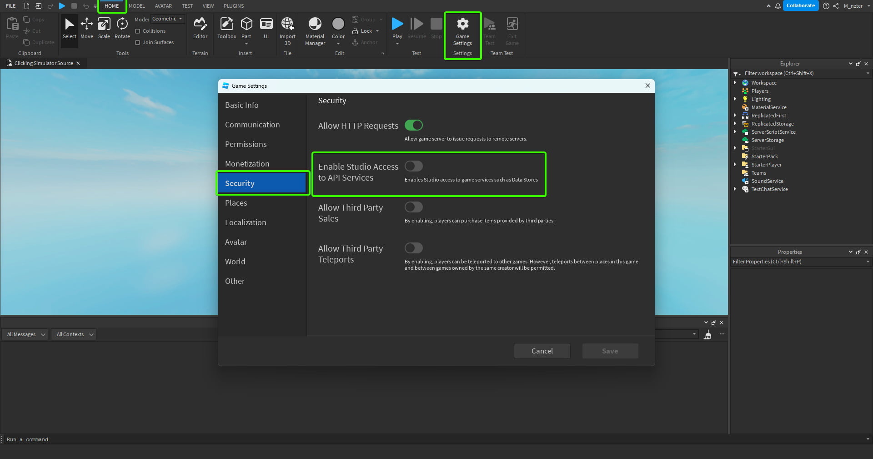The image size is (873, 459).
Task: Switch to the MODEL ribbon tab
Action: click(137, 6)
